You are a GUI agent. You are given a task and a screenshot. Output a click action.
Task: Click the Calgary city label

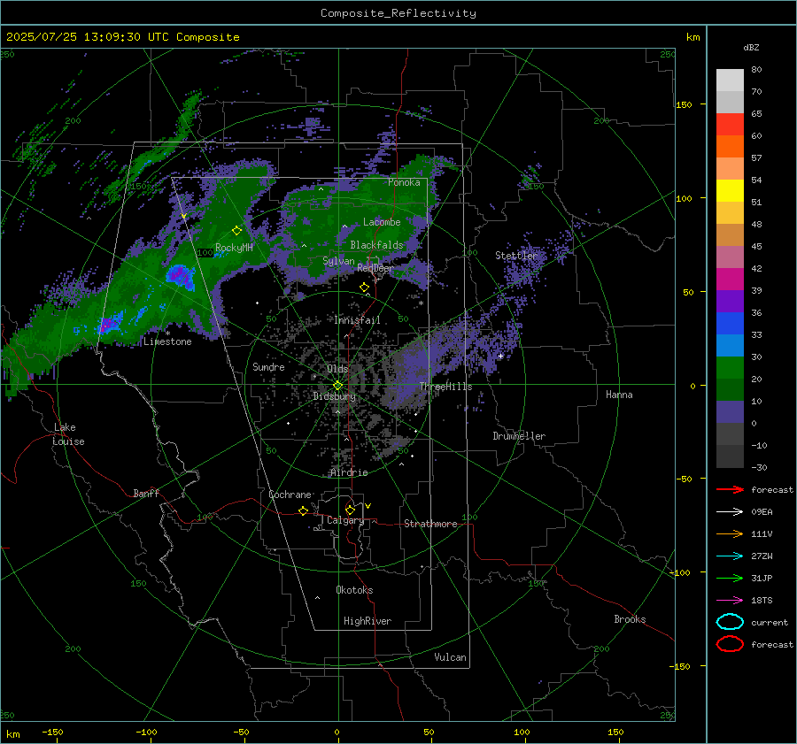pyautogui.click(x=345, y=520)
